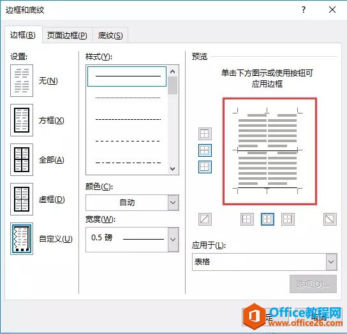Open the 宽度(W) width dropdown arrow

(173, 239)
